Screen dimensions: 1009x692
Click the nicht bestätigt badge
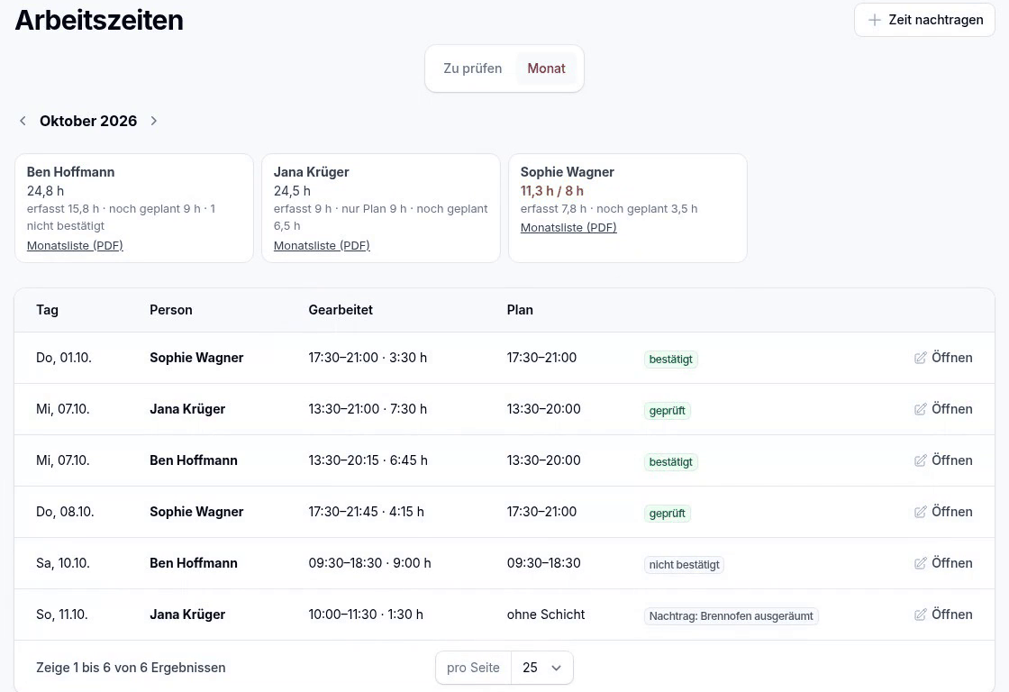[x=684, y=565]
